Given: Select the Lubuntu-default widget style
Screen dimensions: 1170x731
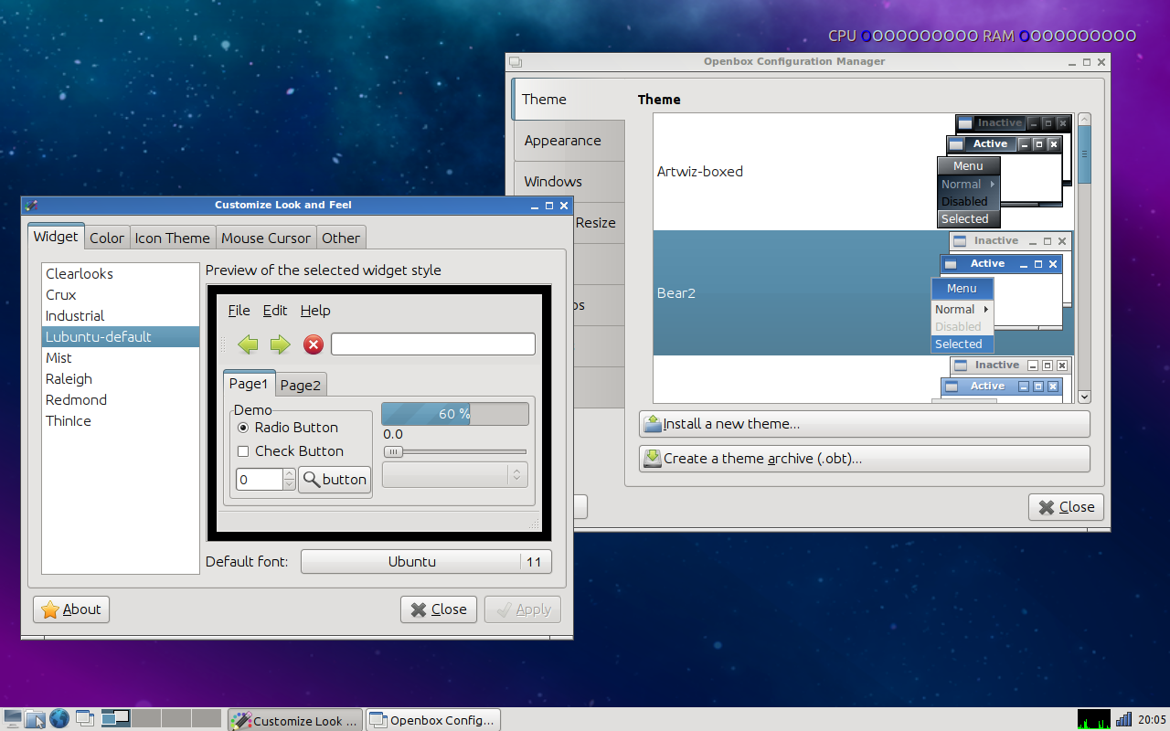Looking at the screenshot, I should click(x=121, y=337).
